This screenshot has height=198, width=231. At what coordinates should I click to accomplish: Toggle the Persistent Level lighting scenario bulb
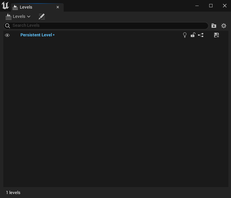click(x=185, y=35)
